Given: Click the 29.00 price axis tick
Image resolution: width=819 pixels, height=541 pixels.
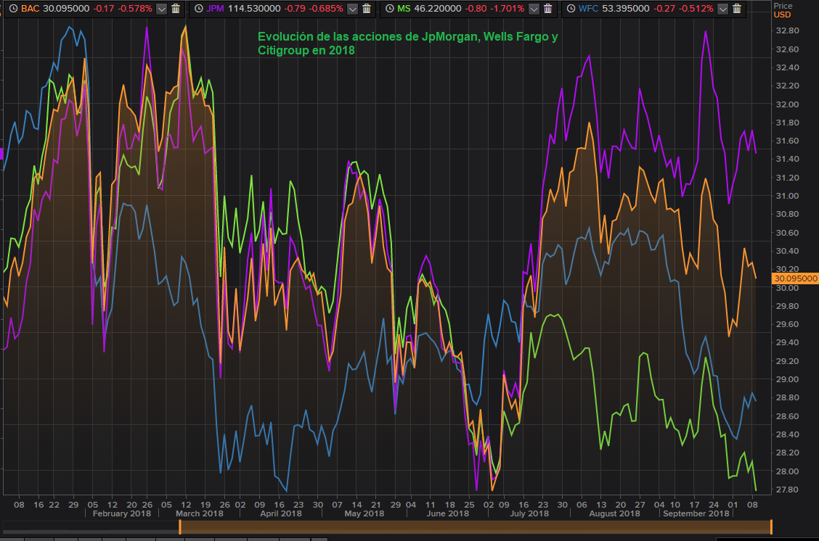Looking at the screenshot, I should tap(787, 380).
